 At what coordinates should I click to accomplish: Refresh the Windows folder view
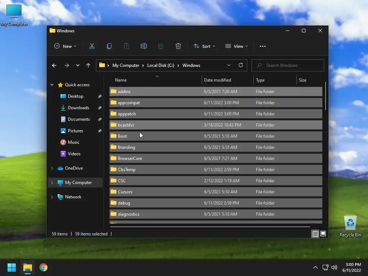coord(241,65)
